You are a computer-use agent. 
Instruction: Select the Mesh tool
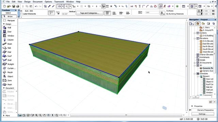coord(9,84)
